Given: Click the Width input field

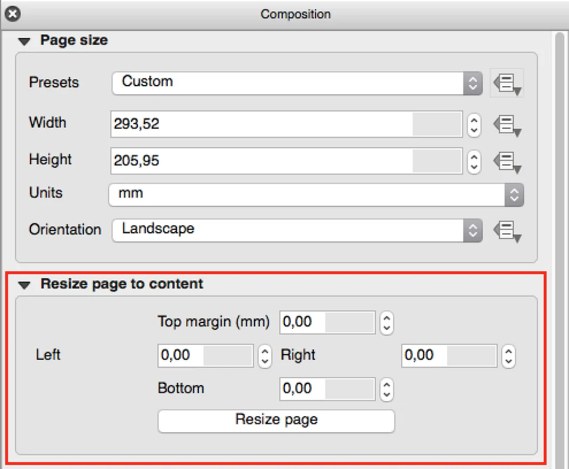Looking at the screenshot, I should click(261, 124).
